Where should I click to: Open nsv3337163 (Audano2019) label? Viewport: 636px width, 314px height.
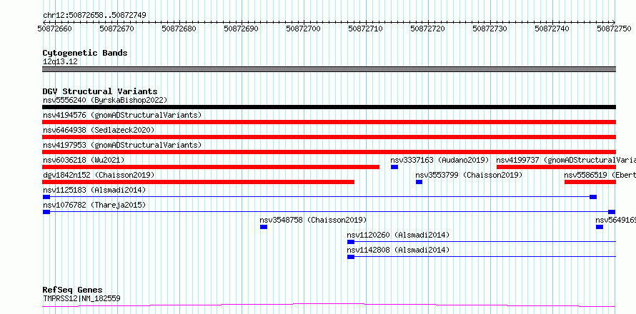tap(440, 160)
